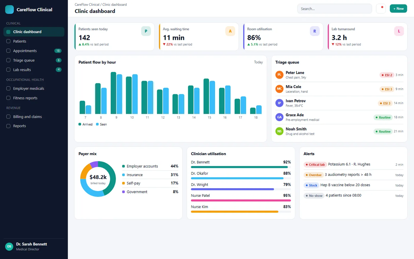Click Ivan Petrov's IP avatar
This screenshot has height=259, width=414.
[279, 103]
